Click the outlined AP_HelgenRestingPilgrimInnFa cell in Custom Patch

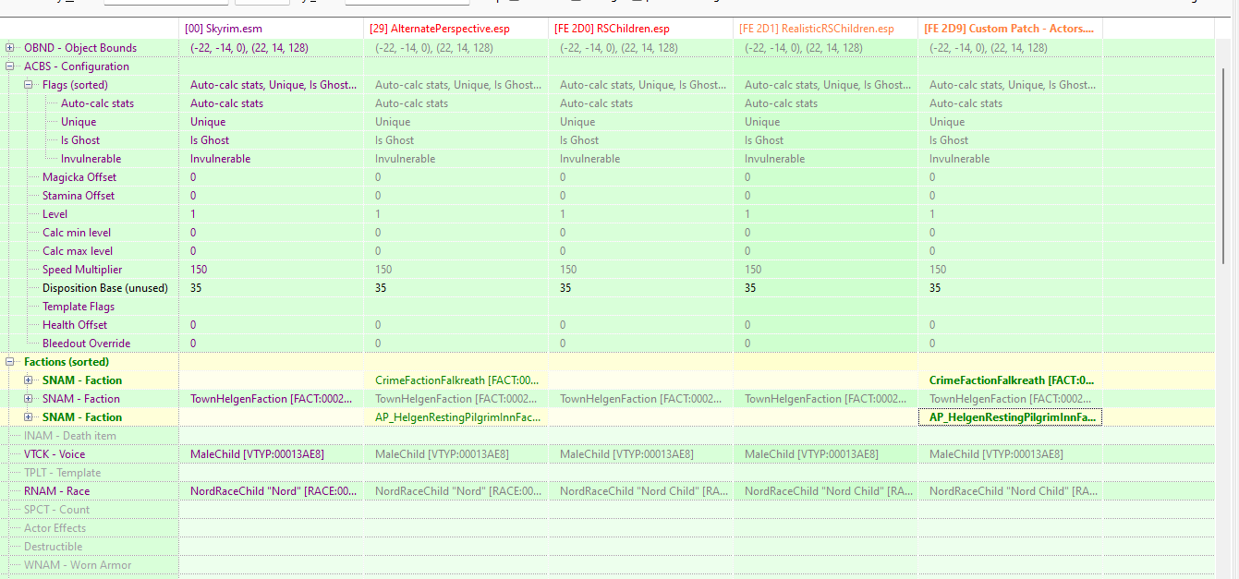pos(1011,417)
